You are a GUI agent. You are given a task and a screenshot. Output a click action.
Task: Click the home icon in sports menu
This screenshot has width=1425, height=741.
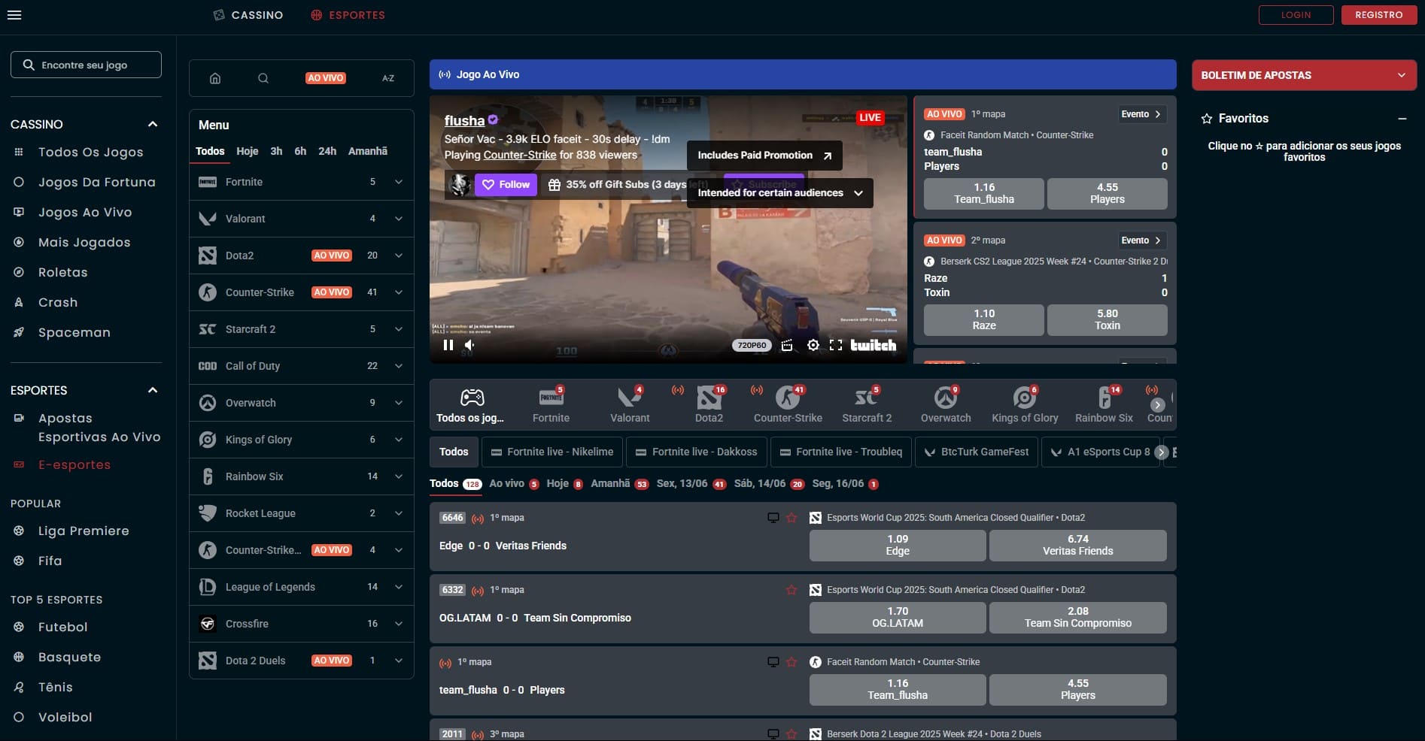[215, 78]
